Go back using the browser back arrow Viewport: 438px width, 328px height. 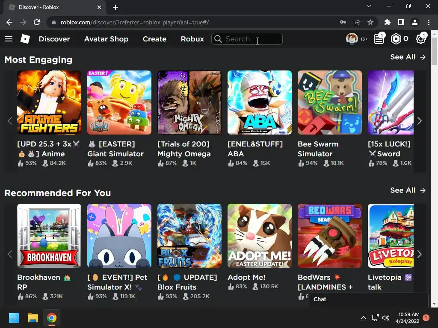tap(9, 22)
